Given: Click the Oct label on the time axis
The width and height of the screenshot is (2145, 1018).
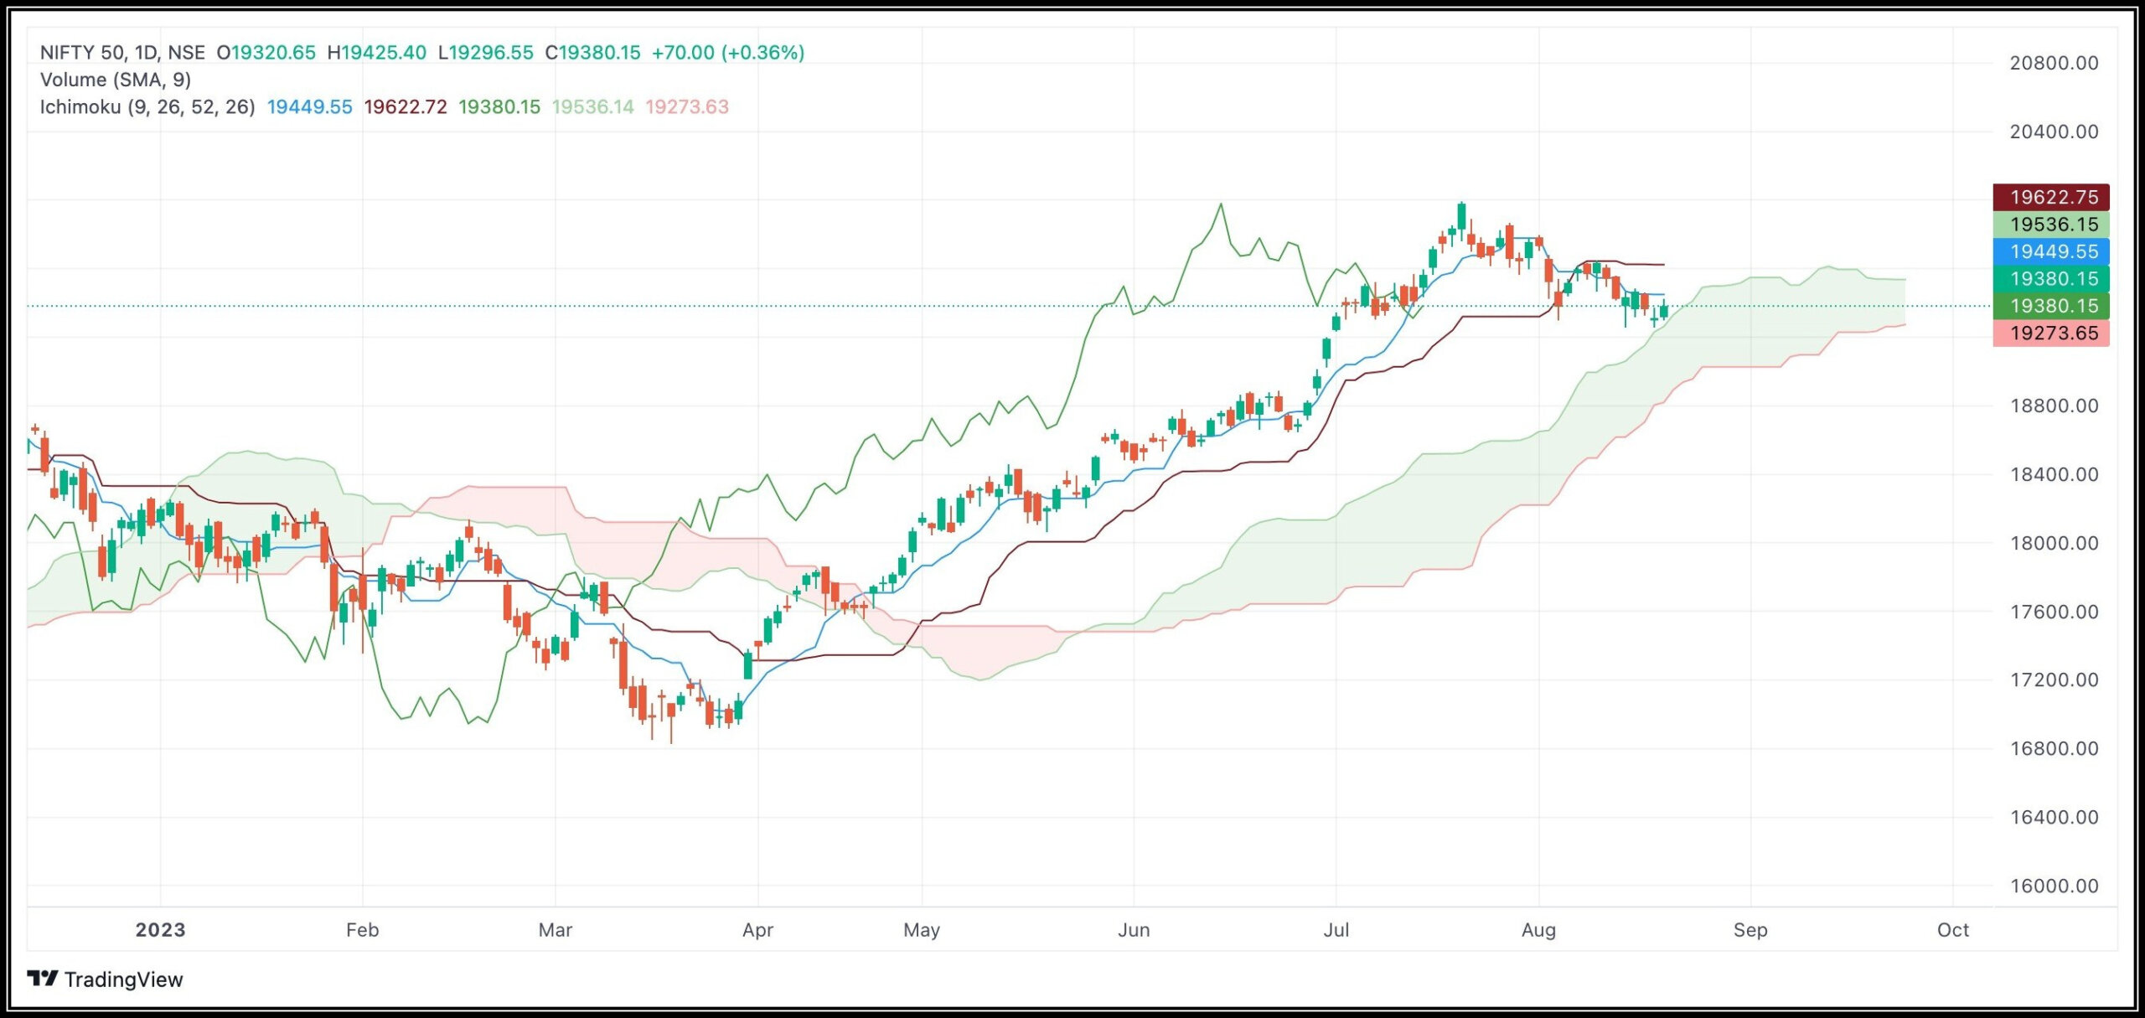Looking at the screenshot, I should coord(1953,930).
